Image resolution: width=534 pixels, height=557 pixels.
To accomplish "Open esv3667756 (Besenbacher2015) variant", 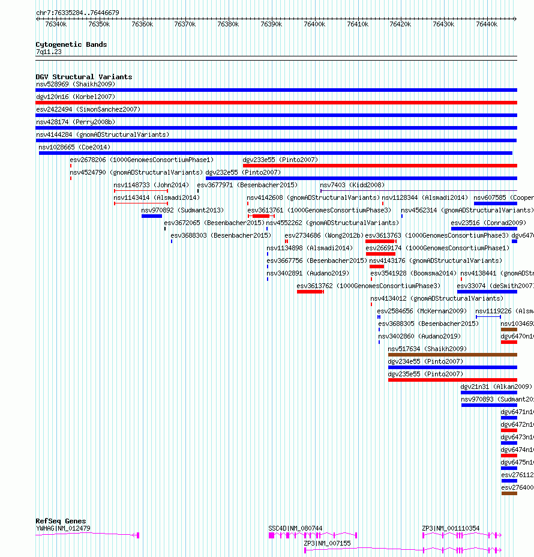I will pos(317,260).
